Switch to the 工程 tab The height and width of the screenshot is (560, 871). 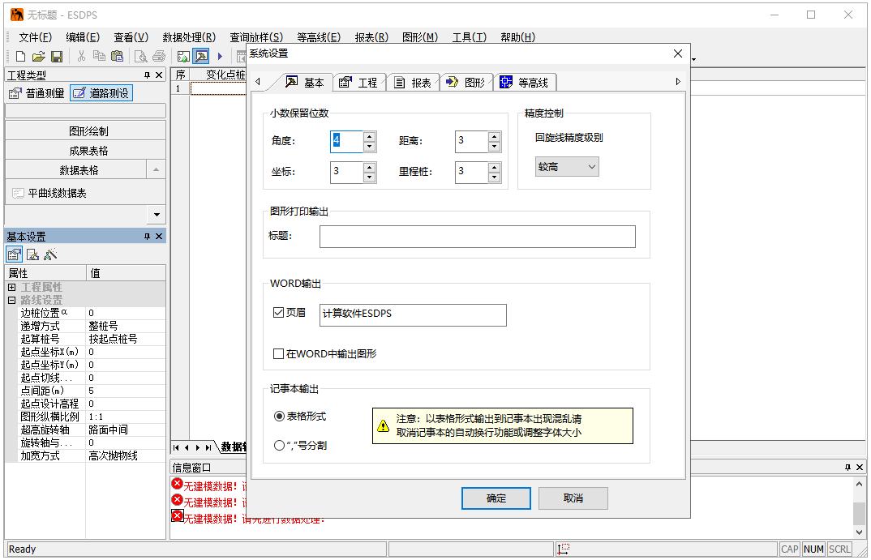coord(358,83)
